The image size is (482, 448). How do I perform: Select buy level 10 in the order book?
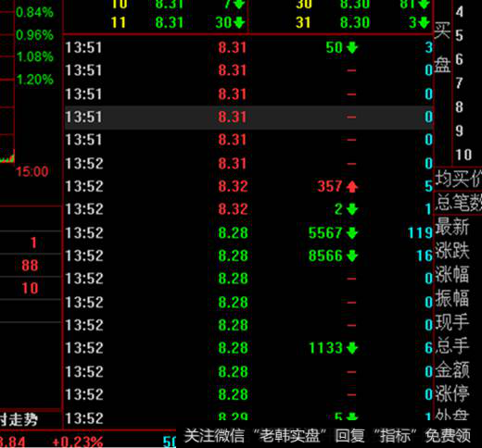tap(463, 155)
